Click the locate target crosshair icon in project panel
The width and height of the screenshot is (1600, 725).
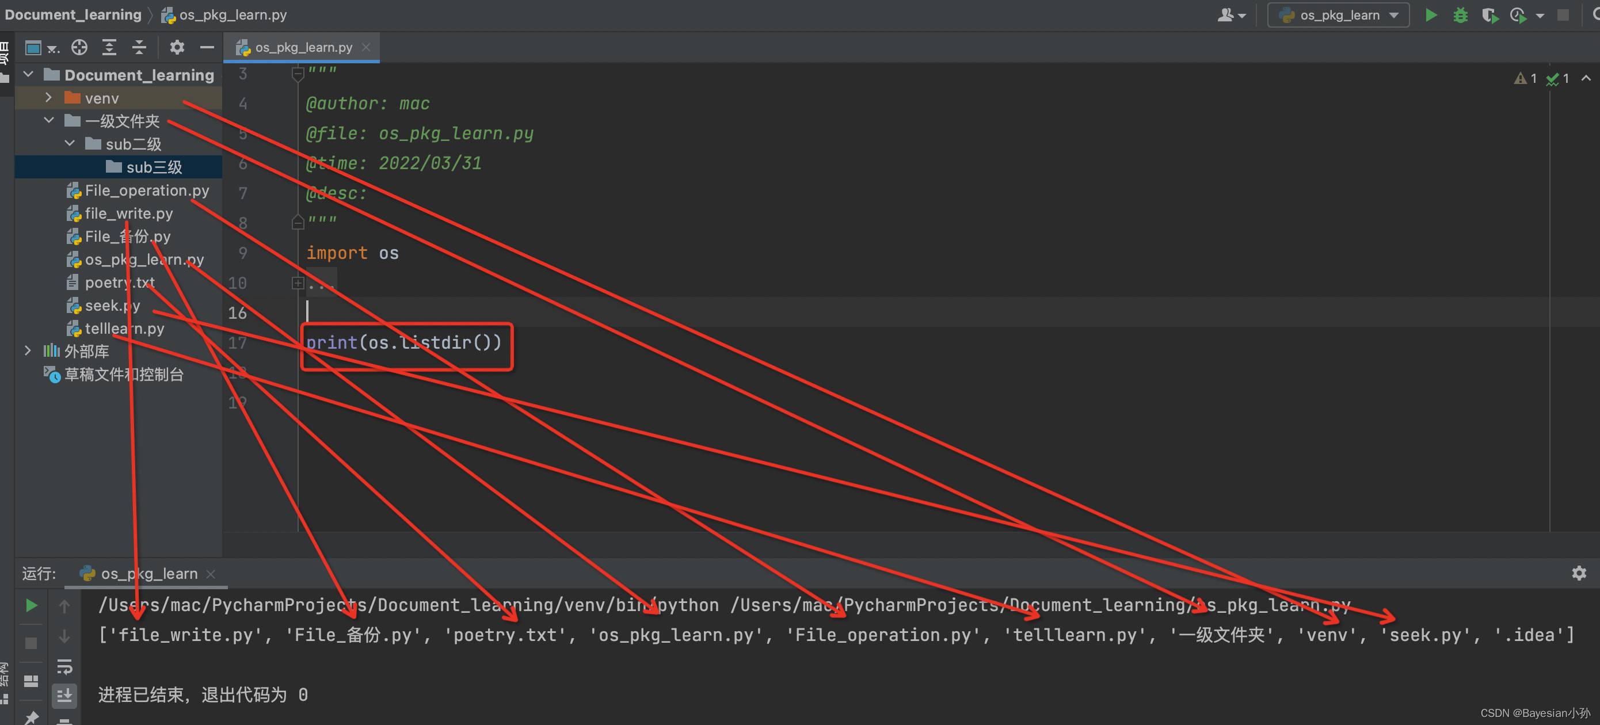tap(79, 47)
